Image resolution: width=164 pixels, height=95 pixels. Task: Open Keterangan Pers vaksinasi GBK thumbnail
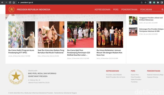coord(133,32)
